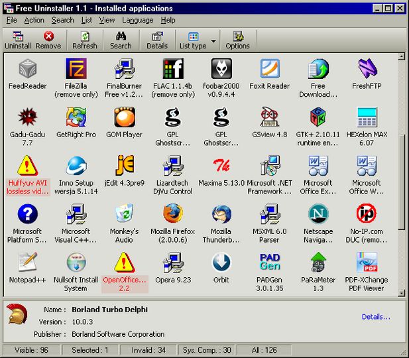The image size is (409, 358).
Task: Select the Microsoft Office W... icon
Action: click(367, 166)
